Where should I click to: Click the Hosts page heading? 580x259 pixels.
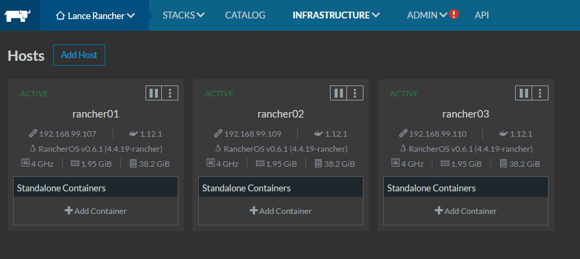(26, 55)
